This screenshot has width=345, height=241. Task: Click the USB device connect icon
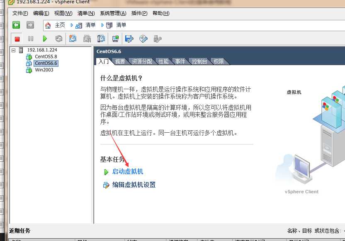(157, 39)
